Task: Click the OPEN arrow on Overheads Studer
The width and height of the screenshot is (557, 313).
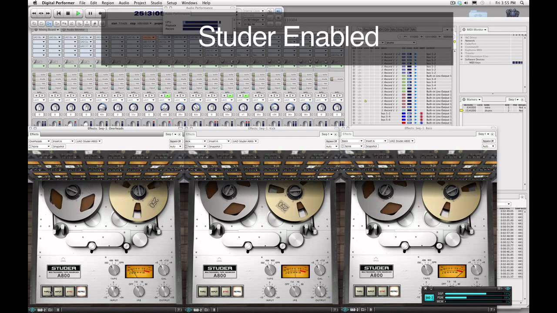Action: coord(63,260)
